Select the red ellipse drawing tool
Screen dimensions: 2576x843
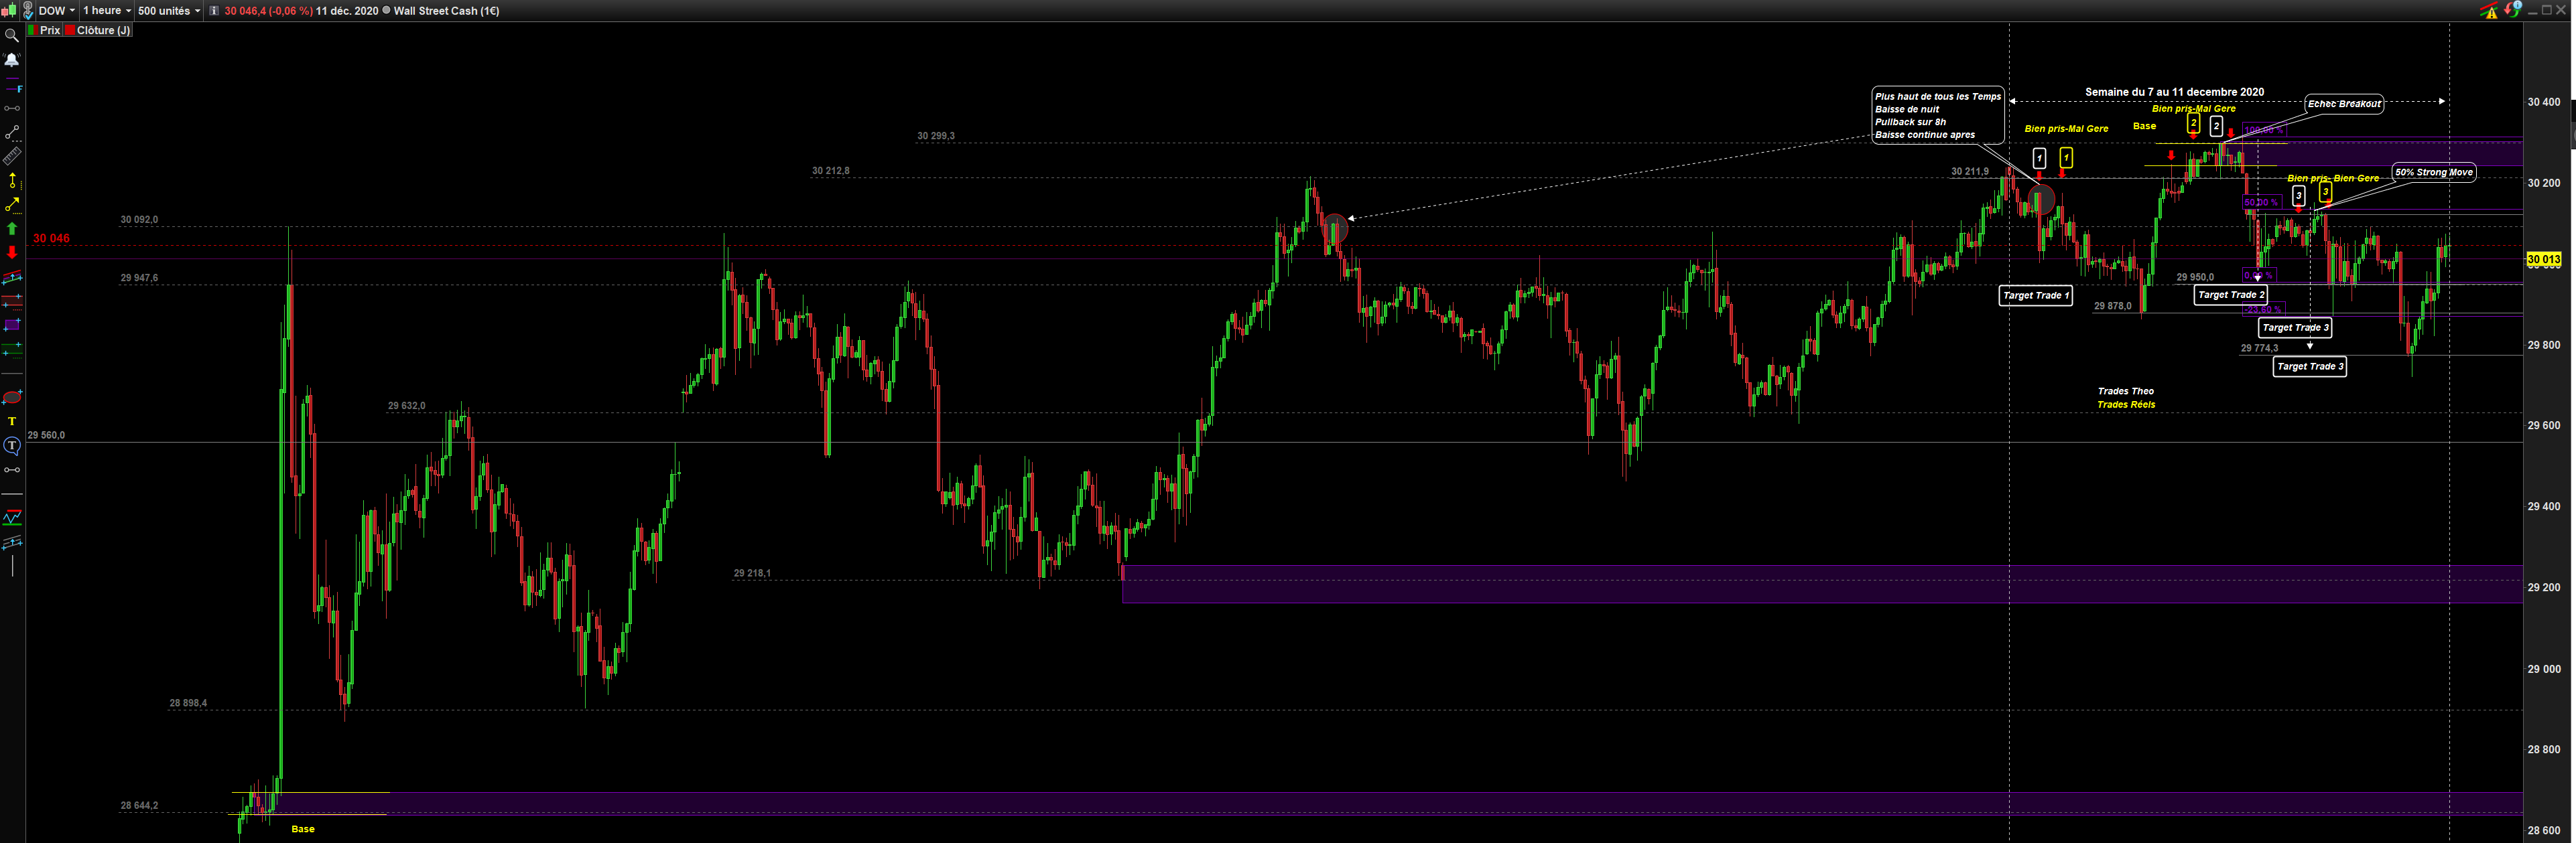pos(12,398)
